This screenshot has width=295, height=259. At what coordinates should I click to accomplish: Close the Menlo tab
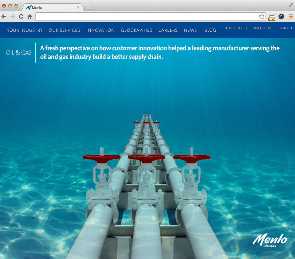(78, 7)
